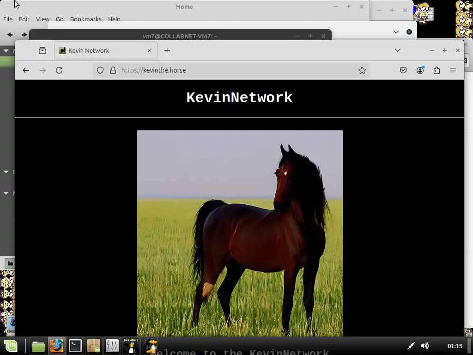Open the Pocket save icon
This screenshot has height=355, width=473.
(403, 70)
